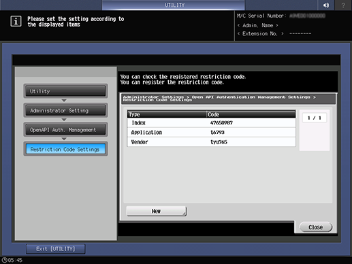Select the Index row
352x264 pixels.
pos(211,122)
